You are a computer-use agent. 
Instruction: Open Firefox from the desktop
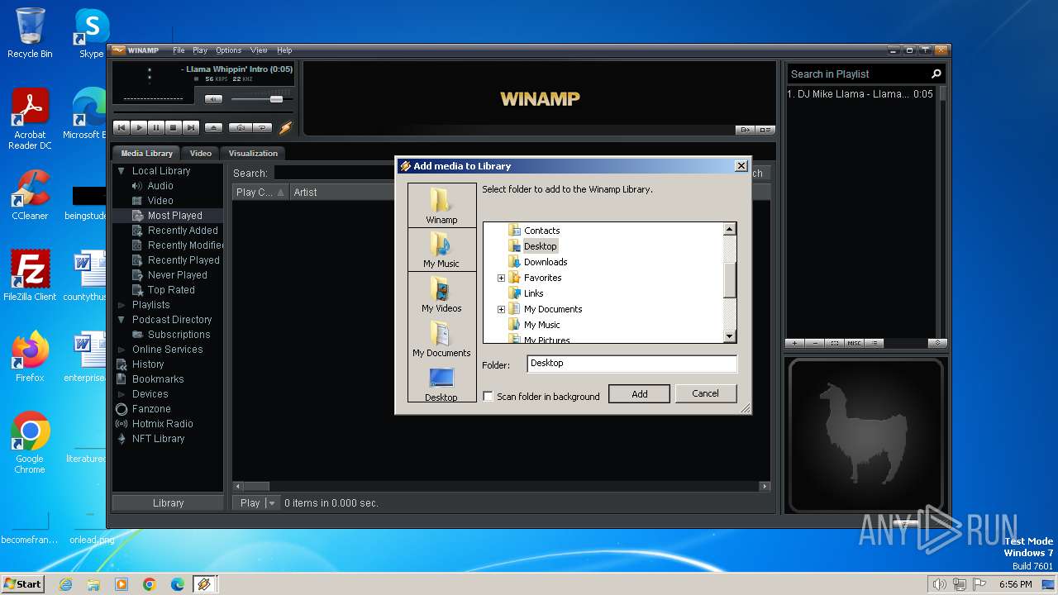click(x=30, y=357)
